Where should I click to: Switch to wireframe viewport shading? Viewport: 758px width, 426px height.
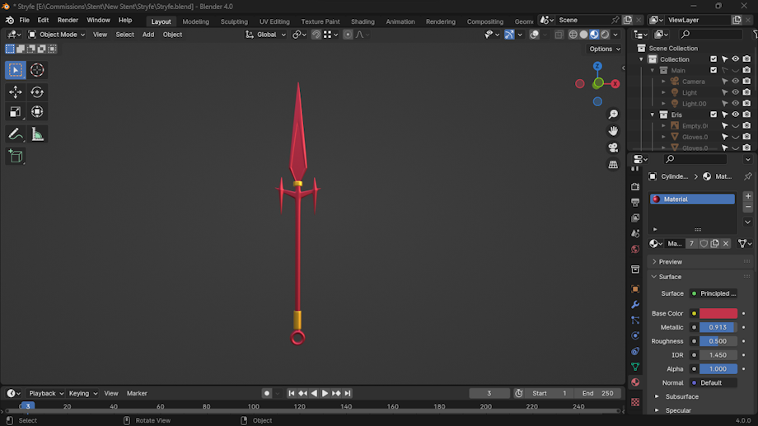click(x=573, y=35)
